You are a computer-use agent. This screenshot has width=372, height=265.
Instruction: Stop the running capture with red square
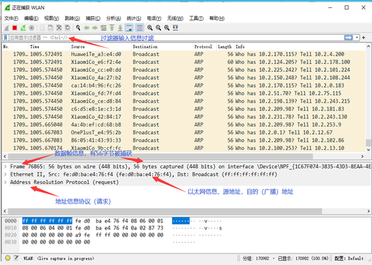coord(15,28)
